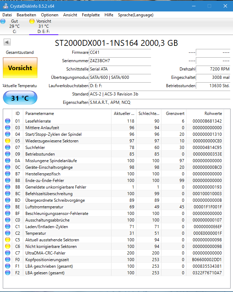Open the Sprache(Language) menu
The image size is (233, 292).
(135, 15)
